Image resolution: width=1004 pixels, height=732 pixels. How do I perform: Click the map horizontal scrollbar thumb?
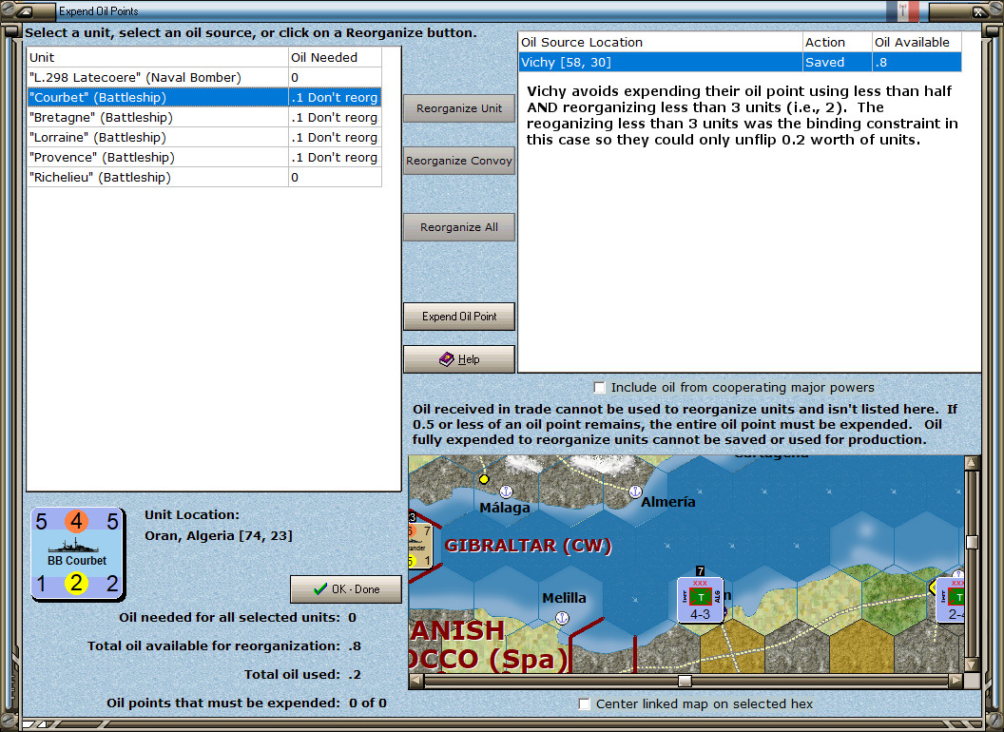click(685, 681)
